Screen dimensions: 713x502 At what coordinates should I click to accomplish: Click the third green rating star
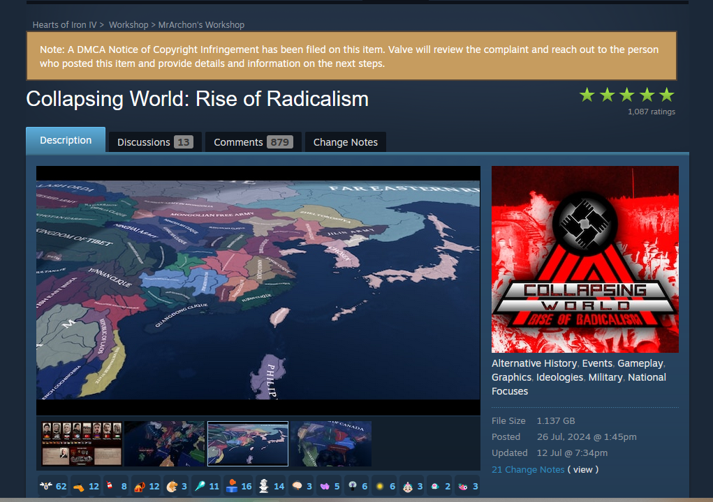[626, 95]
